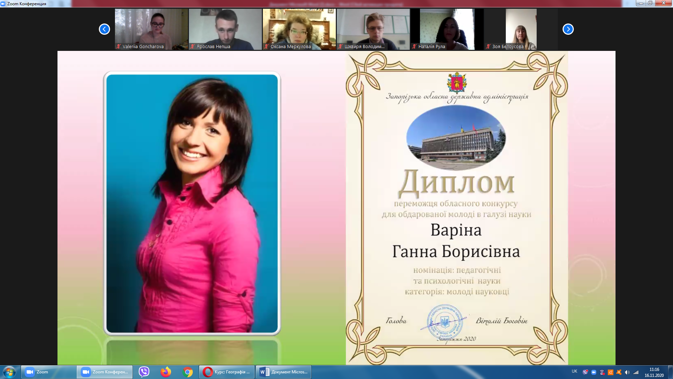Go to the next page of participant videos
673x379 pixels.
[x=568, y=29]
